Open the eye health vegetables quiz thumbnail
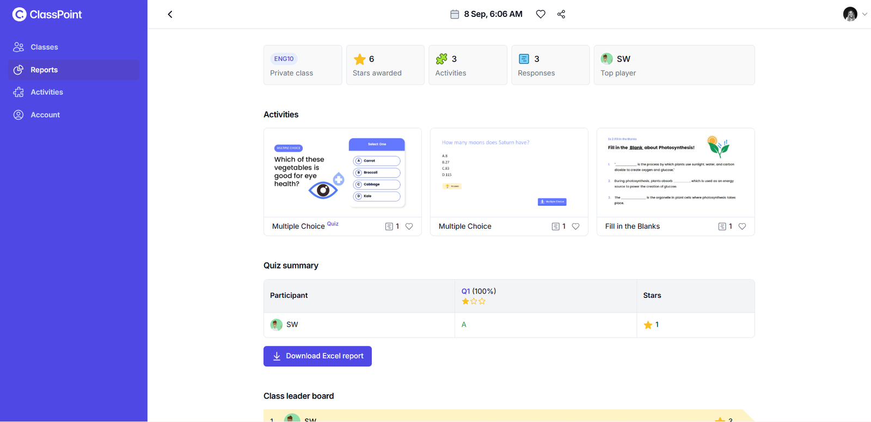 (342, 173)
